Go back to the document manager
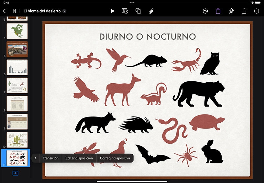The height and width of the screenshot is (183, 264). click(5, 11)
